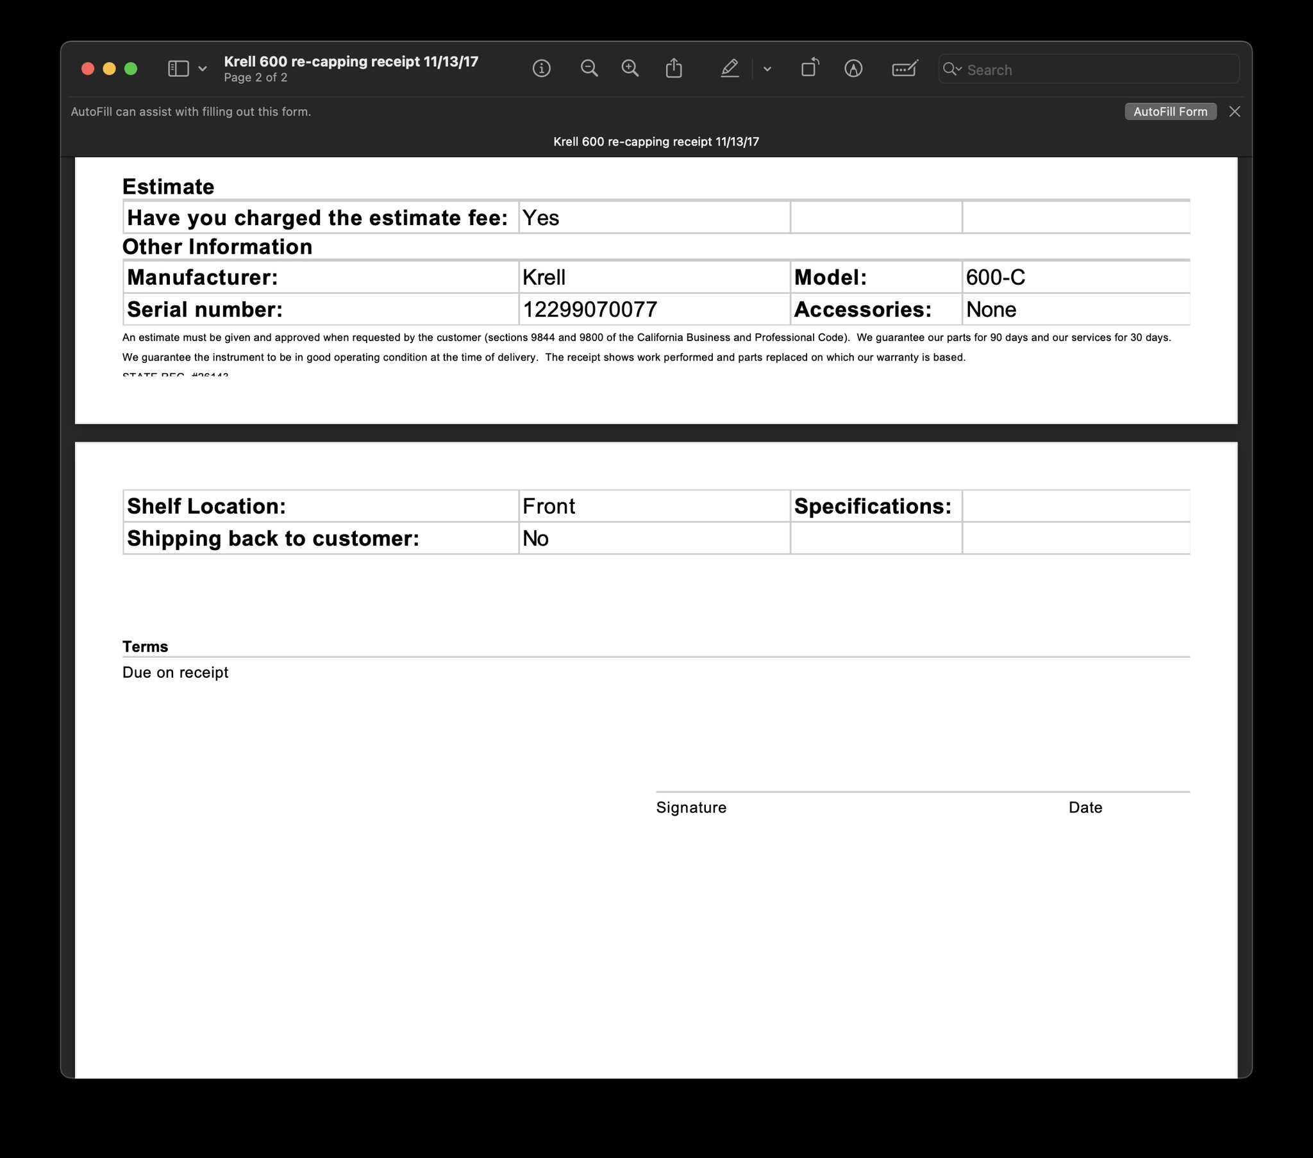Click the 'Page 2 of 2' subtitle

(x=256, y=78)
